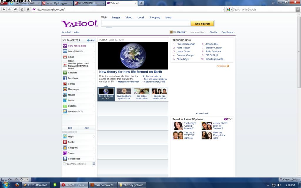Click the AdChoices link
The width and height of the screenshot is (301, 188).
click(223, 66)
